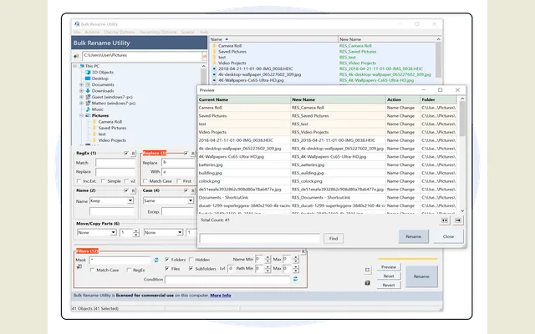The height and width of the screenshot is (334, 535).
Task: Open the More Info link
Action: 221,296
